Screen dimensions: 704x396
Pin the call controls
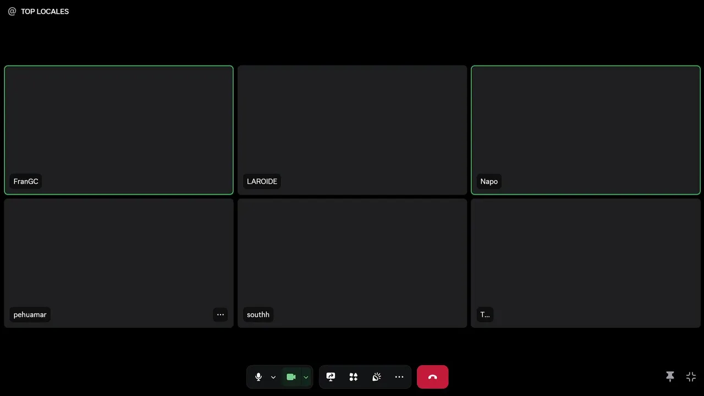point(670,377)
